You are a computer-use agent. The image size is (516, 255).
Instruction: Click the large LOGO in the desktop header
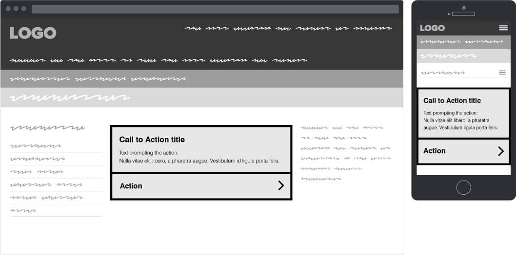point(33,33)
